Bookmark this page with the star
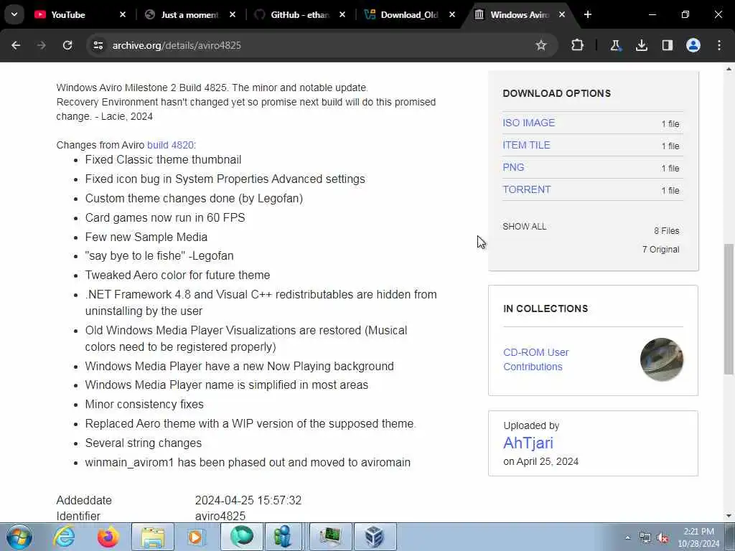This screenshot has width=735, height=551. click(x=541, y=45)
